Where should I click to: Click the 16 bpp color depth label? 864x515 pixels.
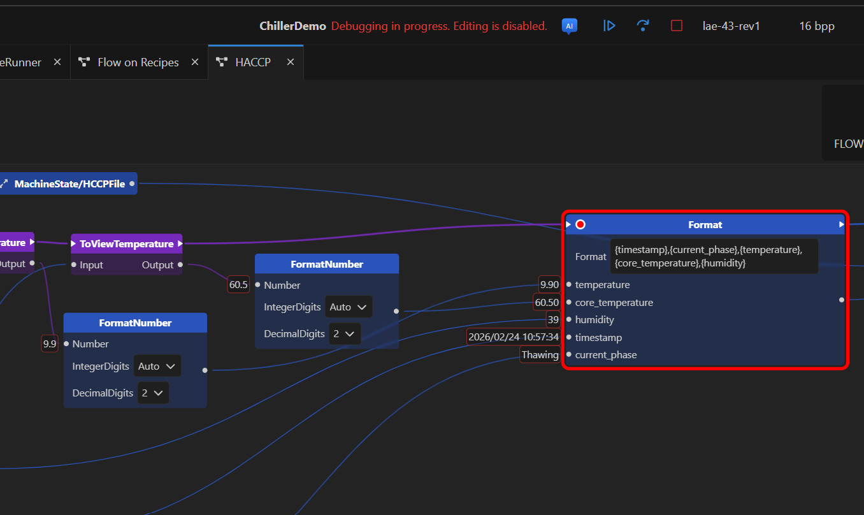(816, 26)
